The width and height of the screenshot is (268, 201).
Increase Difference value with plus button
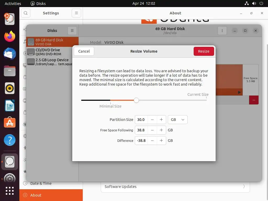[161, 141]
